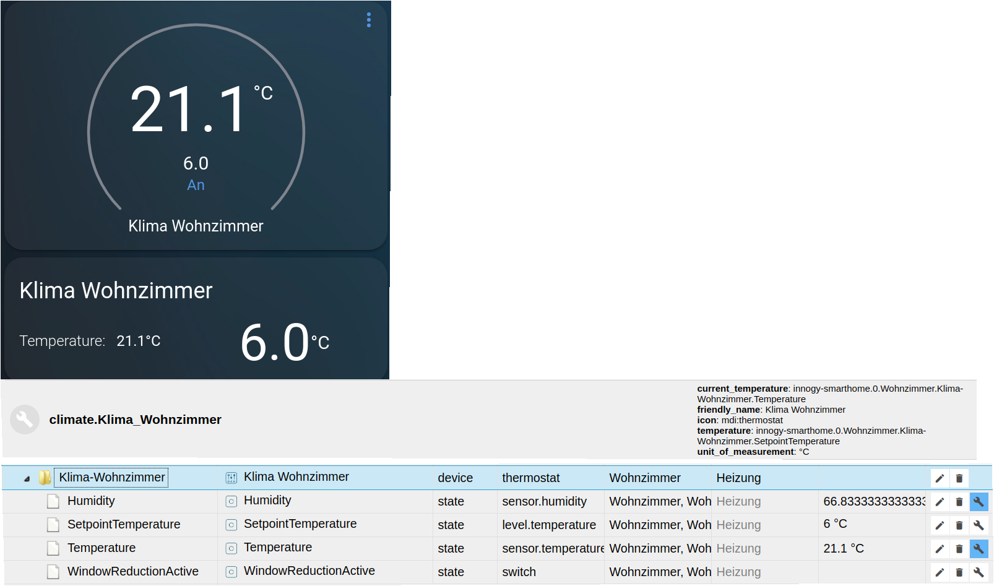The image size is (994, 586).
Task: Edit the SetpointTemperature state
Action: [940, 525]
